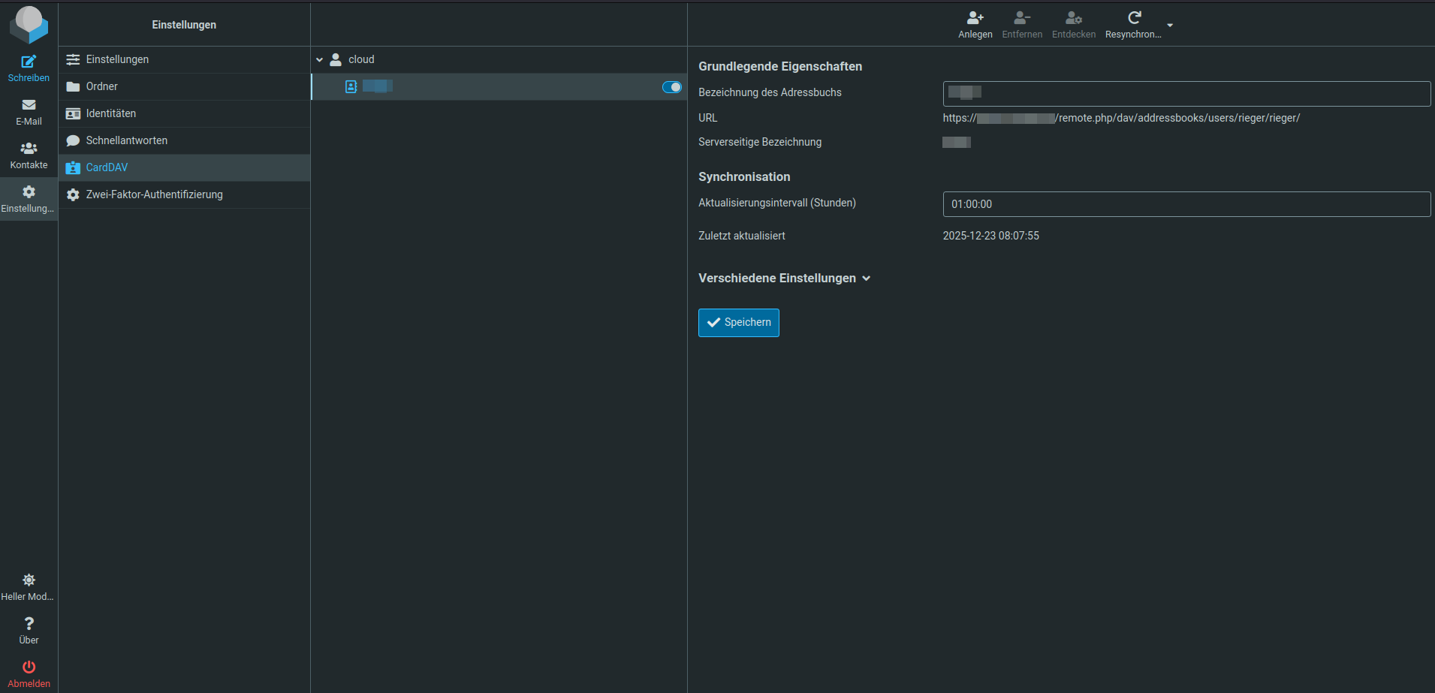This screenshot has height=693, width=1435.
Task: Collapse the cloud account tree
Action: click(320, 60)
